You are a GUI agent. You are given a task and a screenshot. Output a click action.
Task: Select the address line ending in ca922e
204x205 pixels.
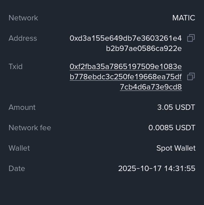[144, 48]
